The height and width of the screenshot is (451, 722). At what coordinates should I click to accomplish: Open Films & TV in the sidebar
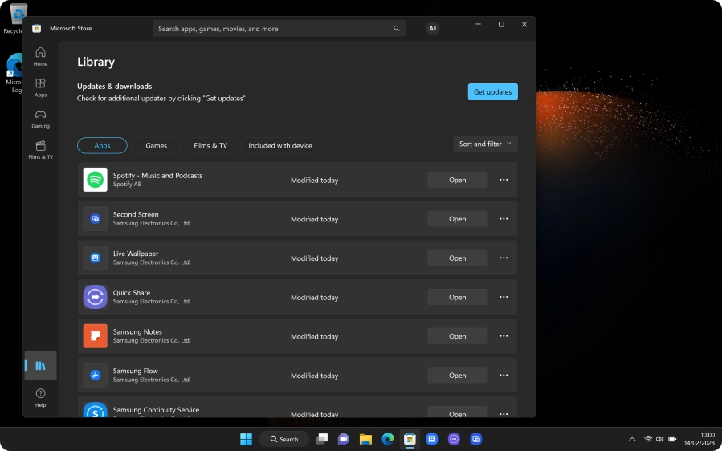point(40,150)
